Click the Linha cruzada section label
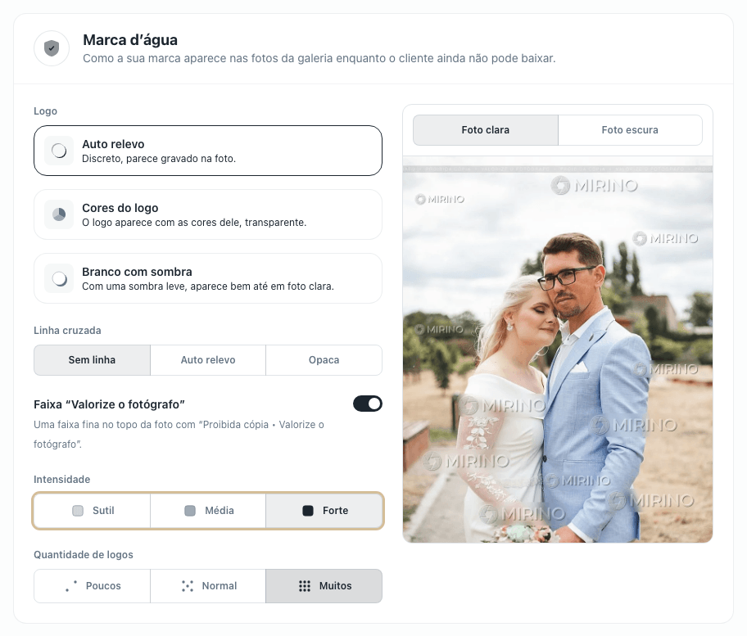This screenshot has height=636, width=747. pyautogui.click(x=67, y=331)
